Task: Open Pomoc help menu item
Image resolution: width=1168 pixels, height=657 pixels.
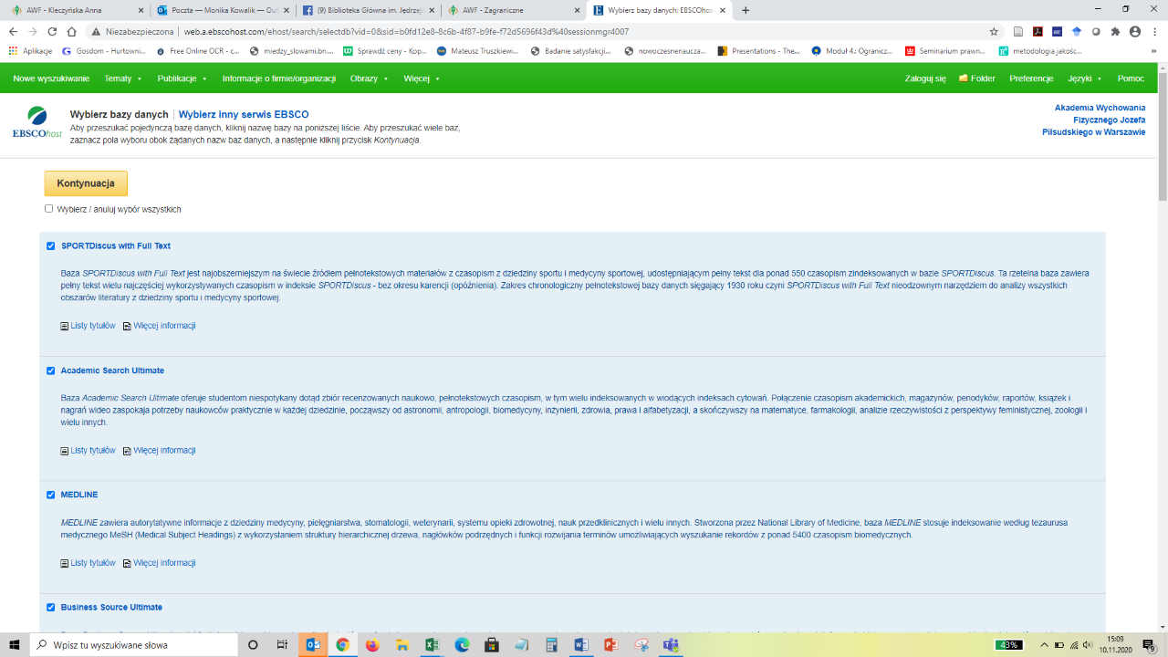Action: tap(1131, 78)
